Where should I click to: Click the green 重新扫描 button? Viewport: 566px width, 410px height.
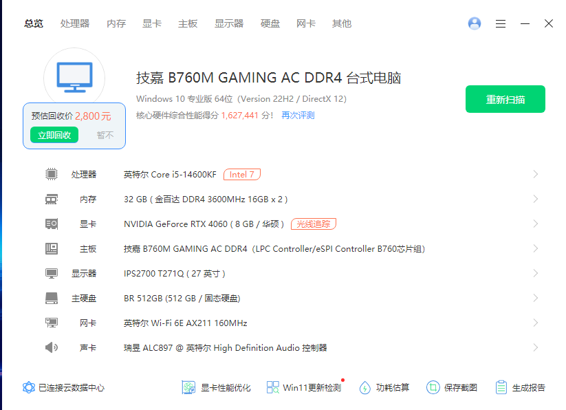(x=505, y=99)
